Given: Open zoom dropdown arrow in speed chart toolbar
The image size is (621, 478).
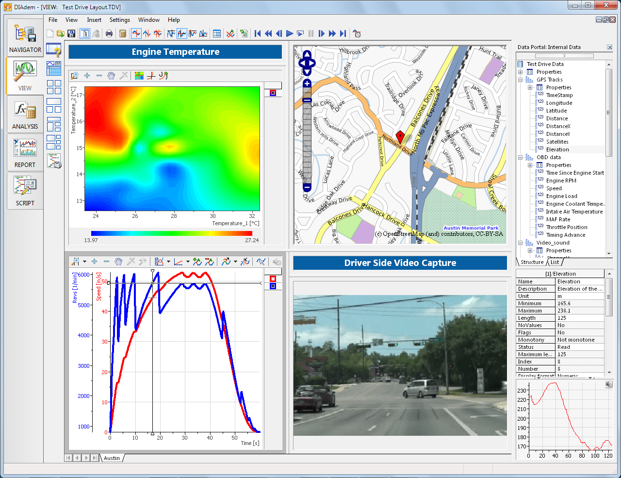Looking at the screenshot, I should [x=84, y=262].
